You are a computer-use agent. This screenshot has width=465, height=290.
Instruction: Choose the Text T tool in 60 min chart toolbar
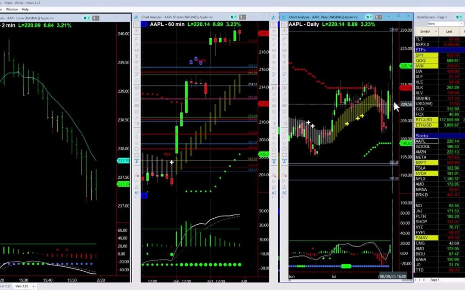pos(137,161)
